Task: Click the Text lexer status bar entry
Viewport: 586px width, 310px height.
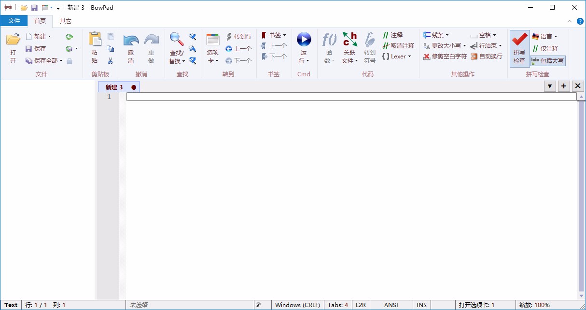Action: 11,305
